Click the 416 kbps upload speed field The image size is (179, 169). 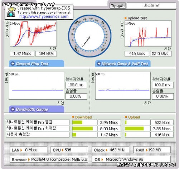click(137, 54)
